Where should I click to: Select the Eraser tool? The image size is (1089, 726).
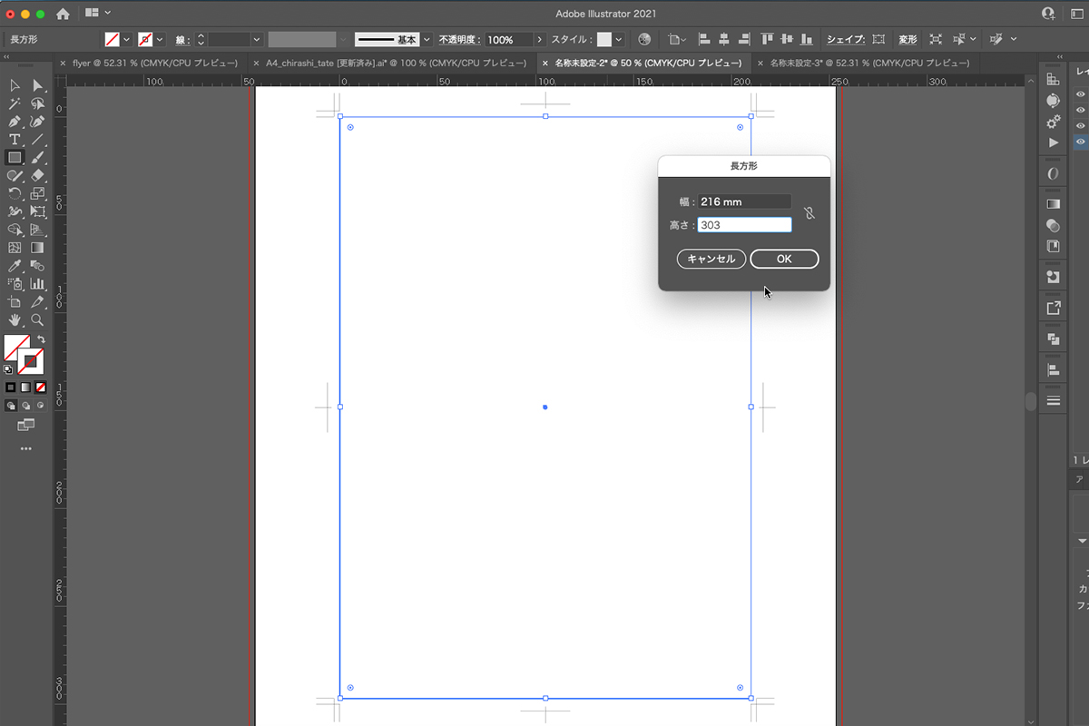pos(37,175)
